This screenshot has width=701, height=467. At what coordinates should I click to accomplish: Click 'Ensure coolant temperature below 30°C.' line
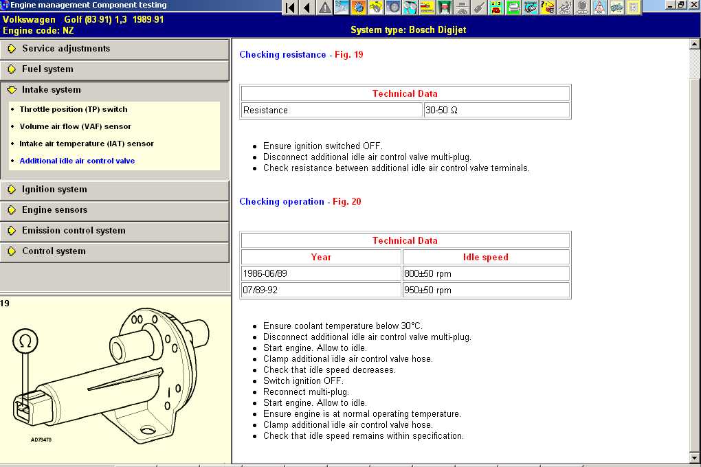pos(342,326)
